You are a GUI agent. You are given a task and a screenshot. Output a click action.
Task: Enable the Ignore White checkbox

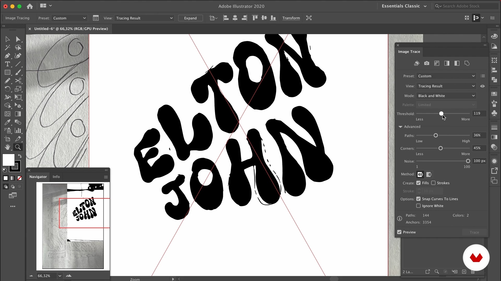(x=419, y=206)
